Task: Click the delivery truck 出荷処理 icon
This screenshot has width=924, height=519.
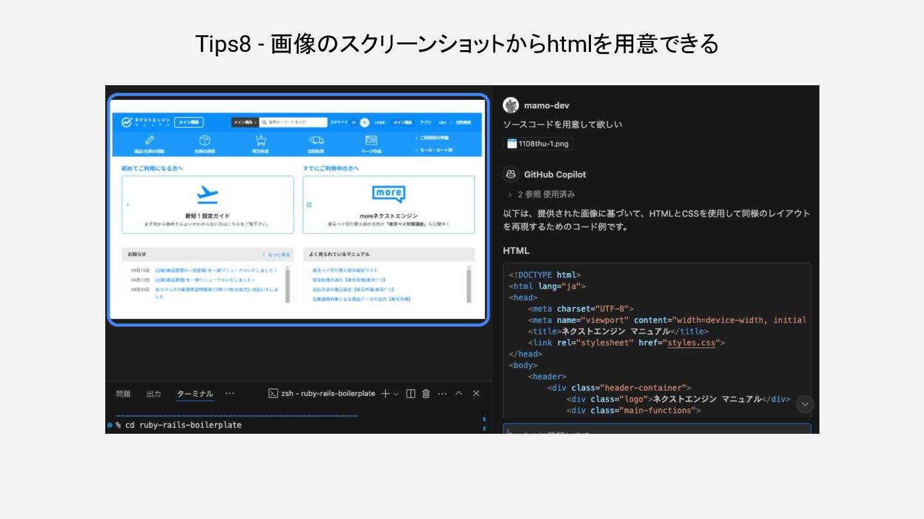Action: [316, 140]
